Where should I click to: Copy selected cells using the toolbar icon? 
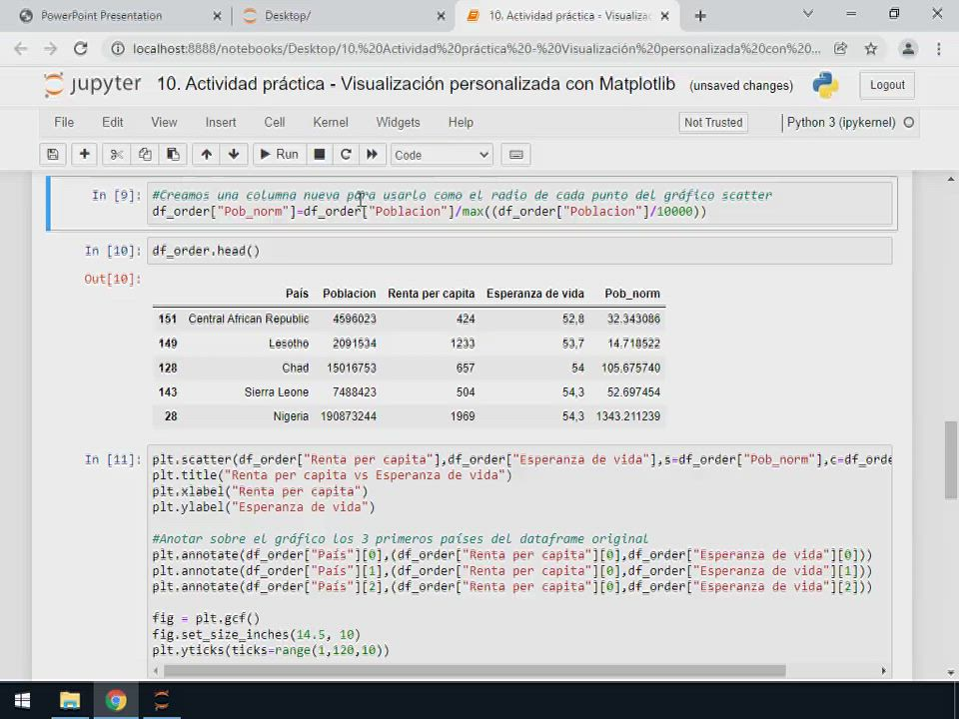click(x=145, y=155)
